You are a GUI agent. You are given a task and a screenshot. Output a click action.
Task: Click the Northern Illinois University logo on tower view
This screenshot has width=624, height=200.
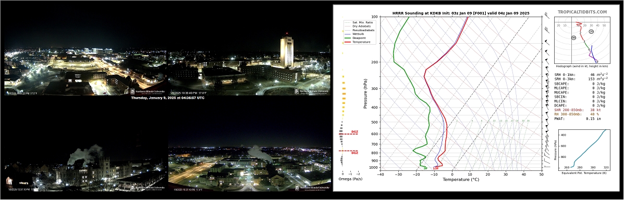[x=312, y=91]
